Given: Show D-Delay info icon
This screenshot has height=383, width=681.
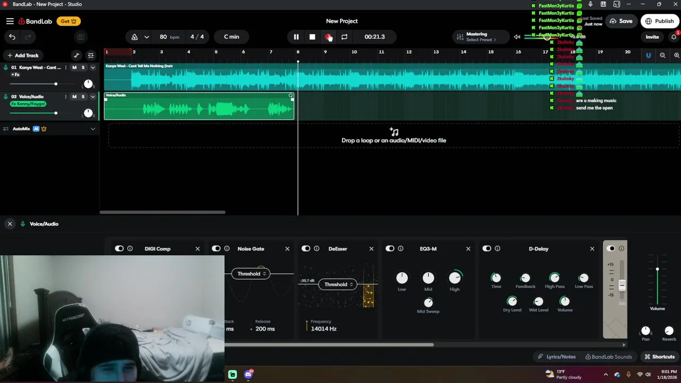Looking at the screenshot, I should click(x=497, y=248).
